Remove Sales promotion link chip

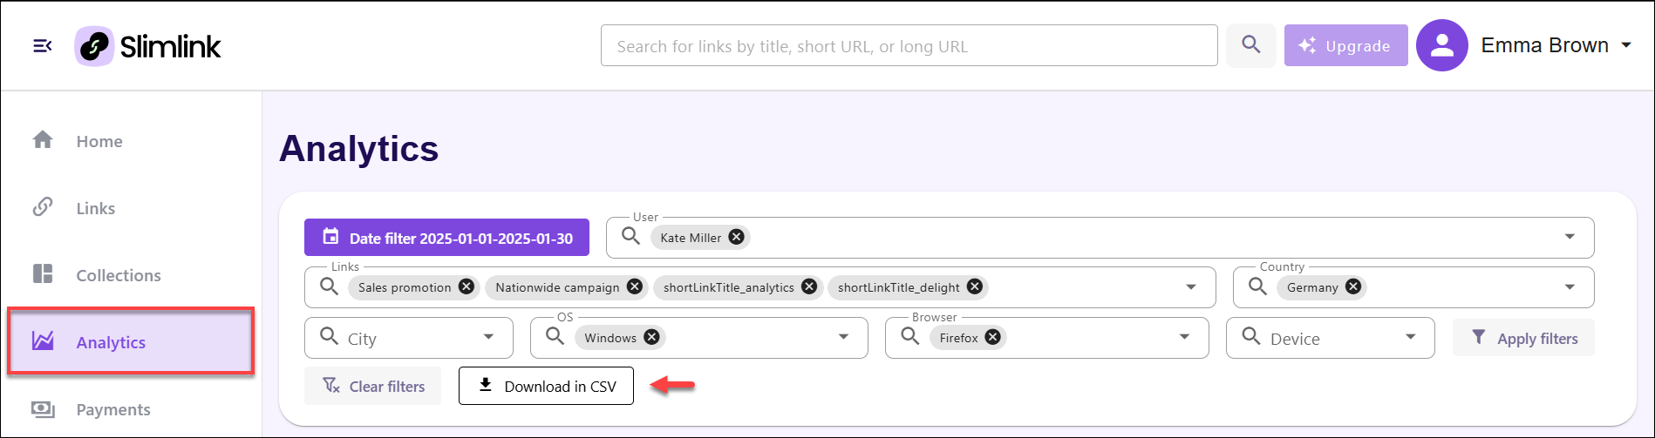(467, 286)
